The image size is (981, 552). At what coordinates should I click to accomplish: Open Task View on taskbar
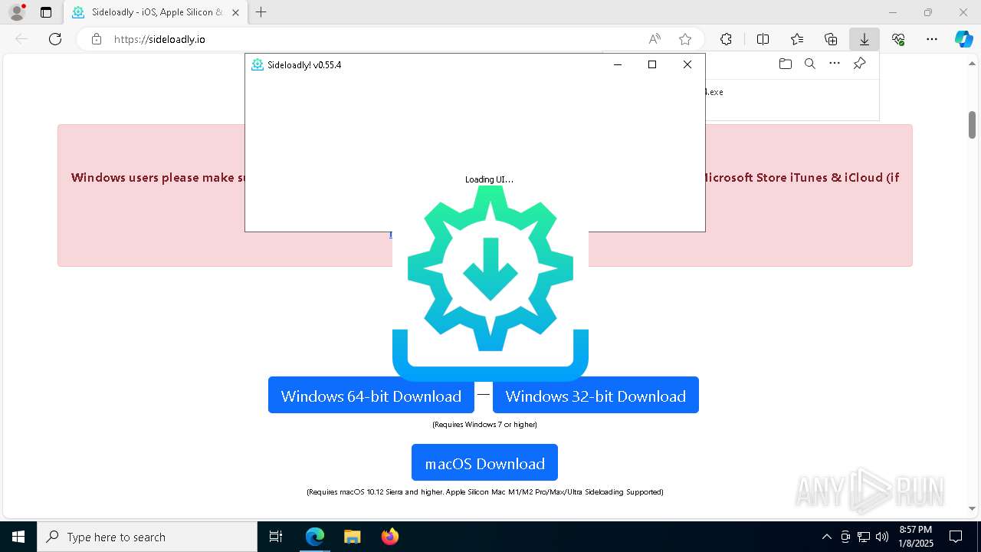pos(276,537)
